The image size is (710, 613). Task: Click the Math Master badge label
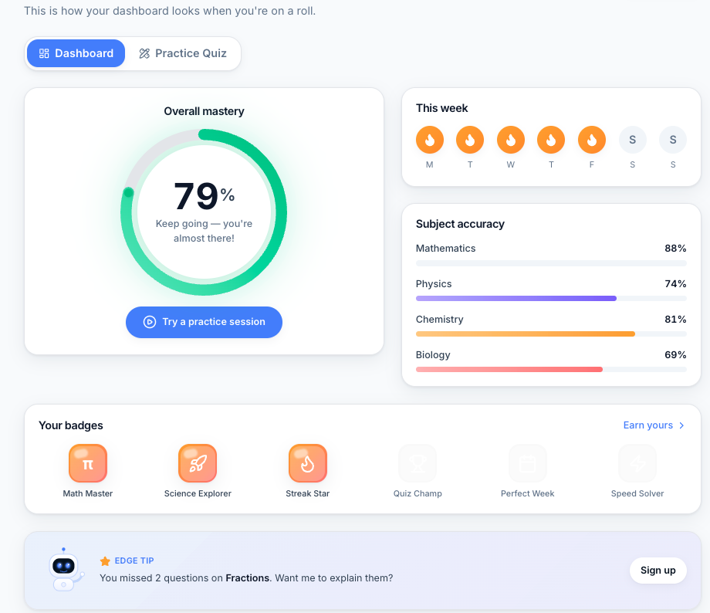88,493
